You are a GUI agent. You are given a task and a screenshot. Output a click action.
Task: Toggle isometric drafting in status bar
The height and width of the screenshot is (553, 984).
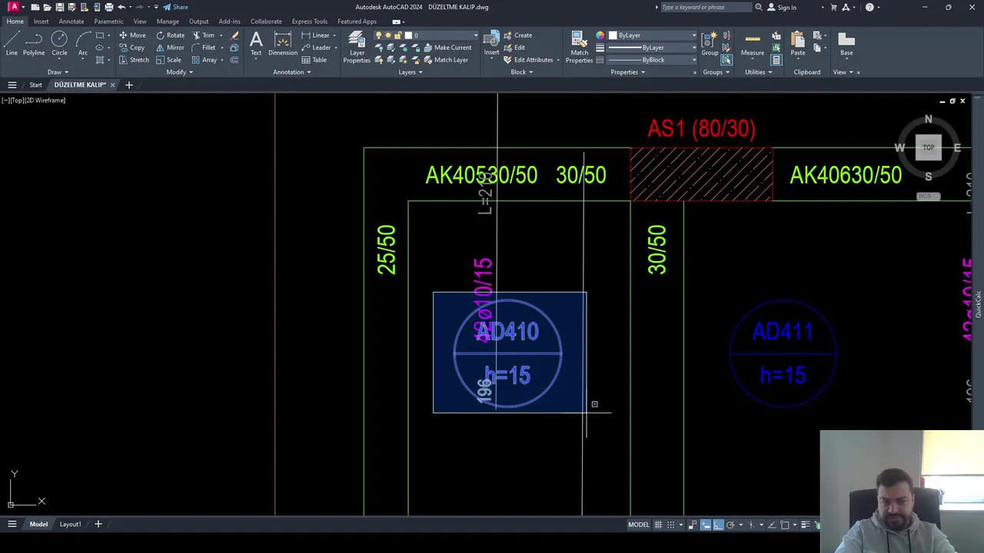[x=751, y=525]
